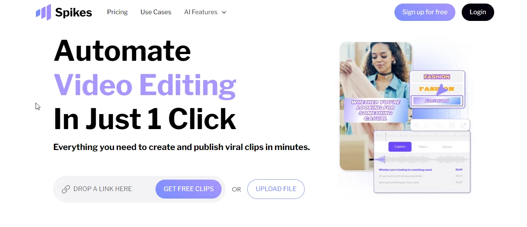Click the DROP A LINK HERE field
This screenshot has height=227, width=527.
pyautogui.click(x=103, y=189)
